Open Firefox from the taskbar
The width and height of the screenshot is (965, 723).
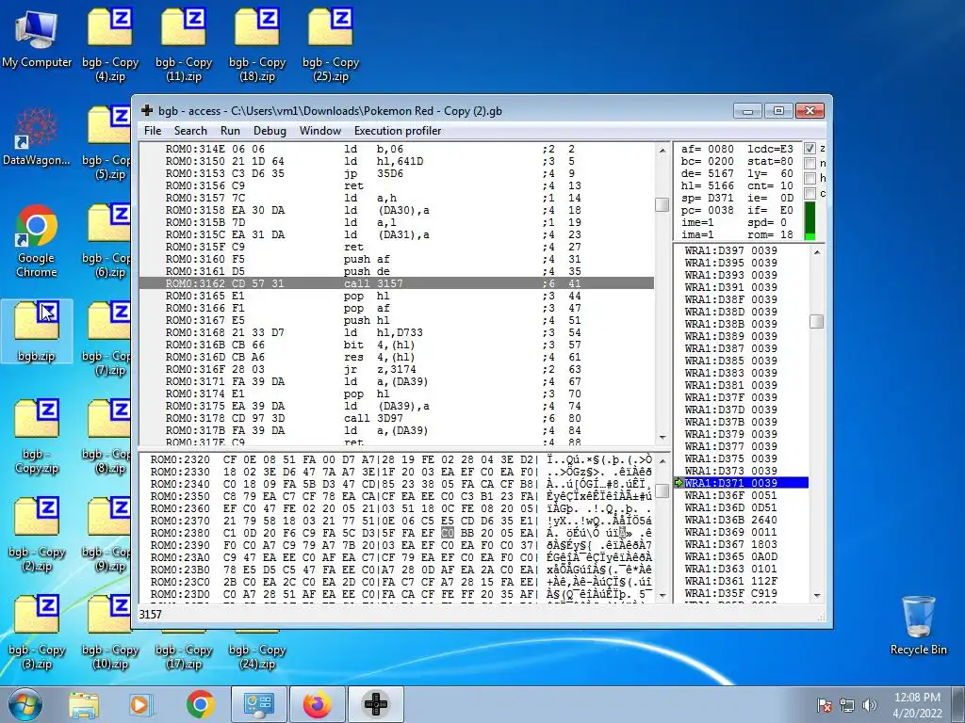(317, 704)
